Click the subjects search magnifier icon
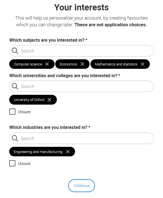Image resolution: width=163 pixels, height=198 pixels. tap(15, 51)
